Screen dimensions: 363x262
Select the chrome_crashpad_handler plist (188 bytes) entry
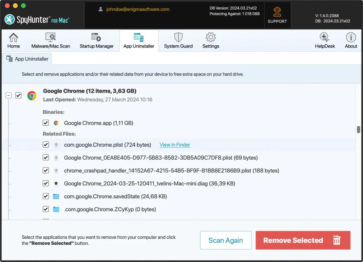[x=172, y=171]
